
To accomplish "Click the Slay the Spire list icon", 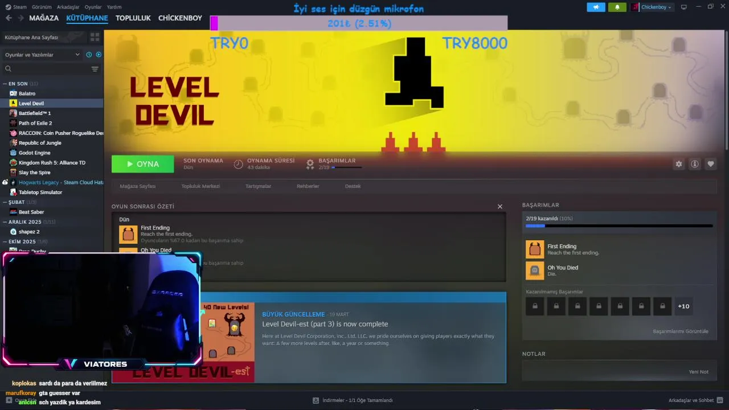I will click(x=13, y=173).
